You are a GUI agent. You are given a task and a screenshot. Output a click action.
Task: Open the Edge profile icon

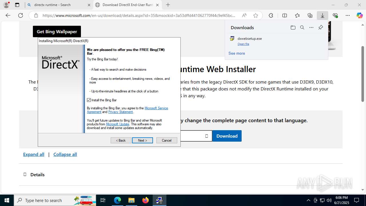click(x=6, y=5)
